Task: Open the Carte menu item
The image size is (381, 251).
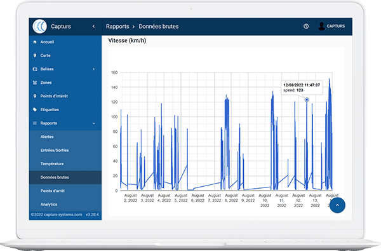Action: coord(65,55)
